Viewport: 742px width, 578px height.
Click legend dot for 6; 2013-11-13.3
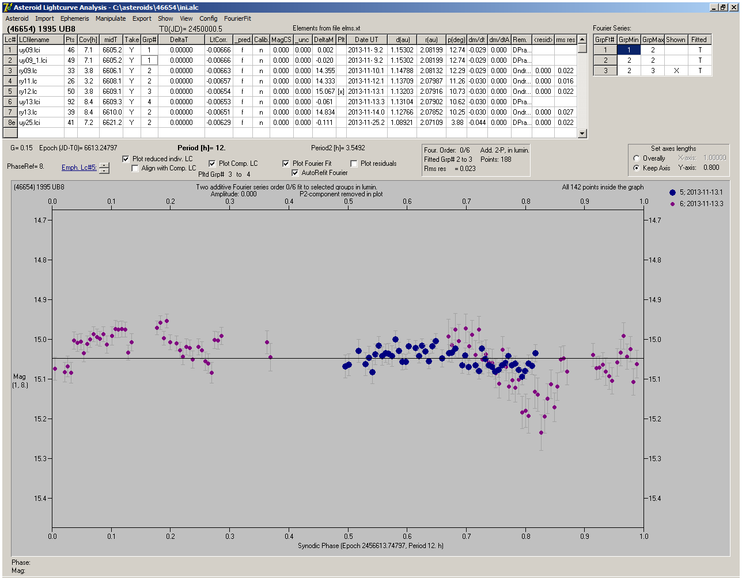(673, 204)
